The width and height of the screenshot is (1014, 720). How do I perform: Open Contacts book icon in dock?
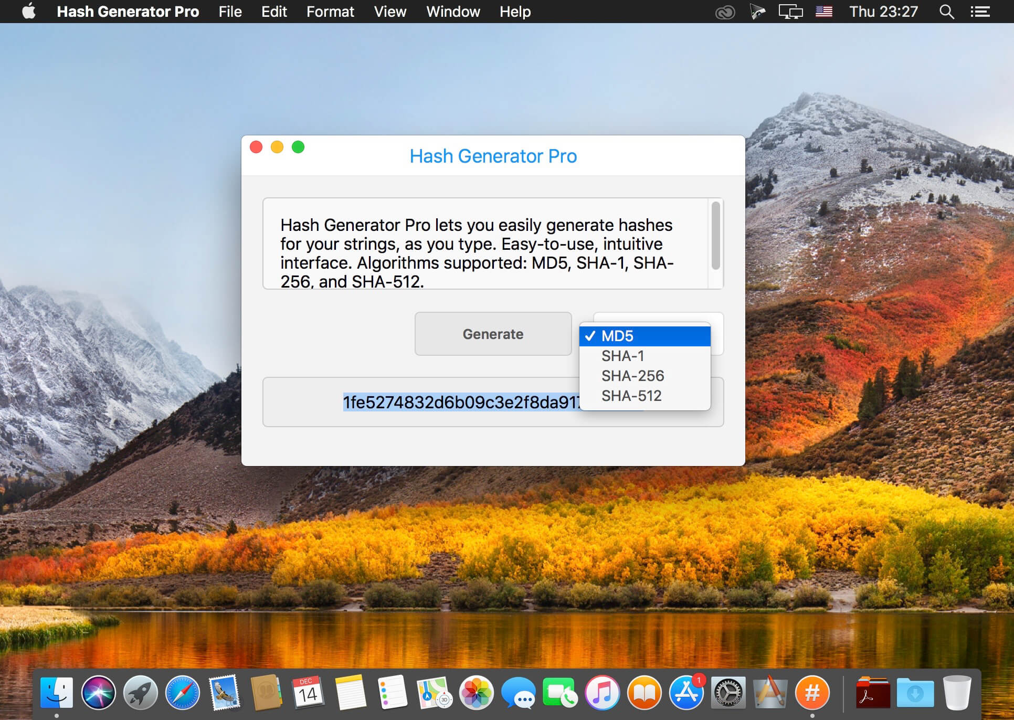click(267, 693)
